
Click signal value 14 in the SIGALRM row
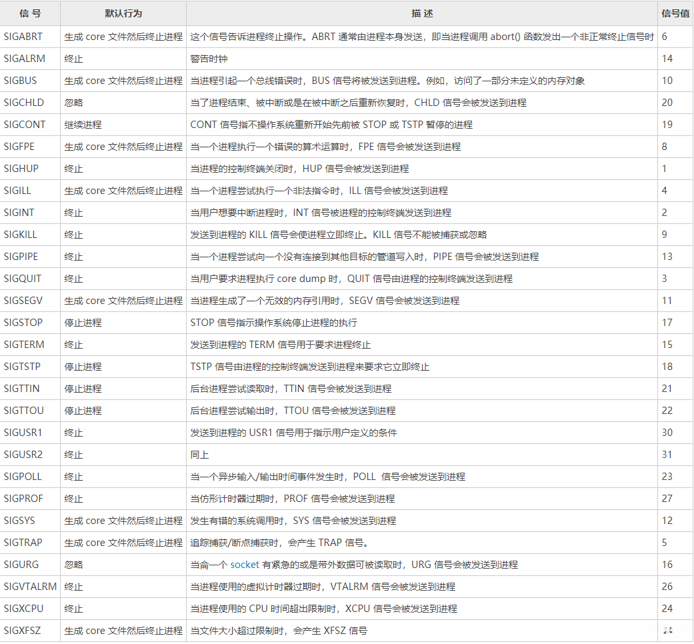[667, 59]
